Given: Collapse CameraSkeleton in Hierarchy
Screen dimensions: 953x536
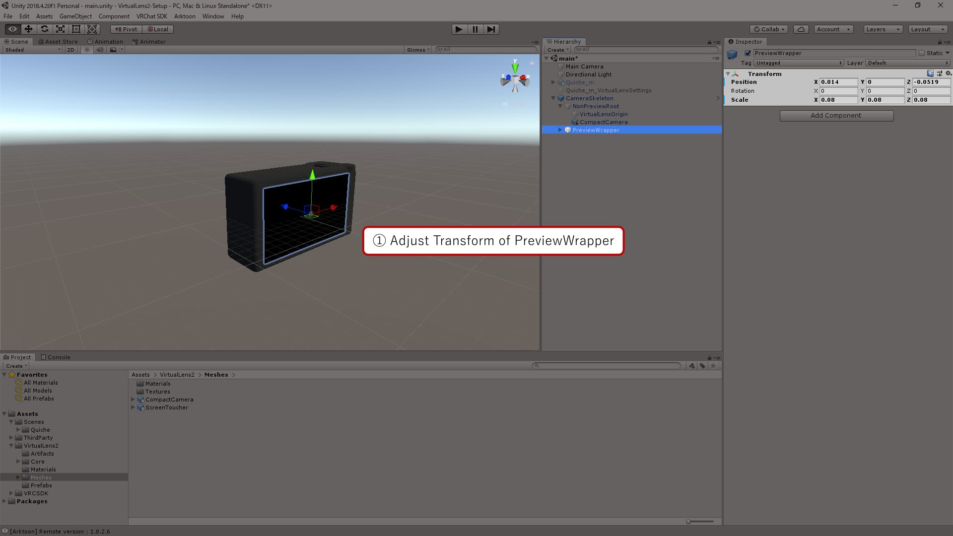Looking at the screenshot, I should (x=553, y=98).
